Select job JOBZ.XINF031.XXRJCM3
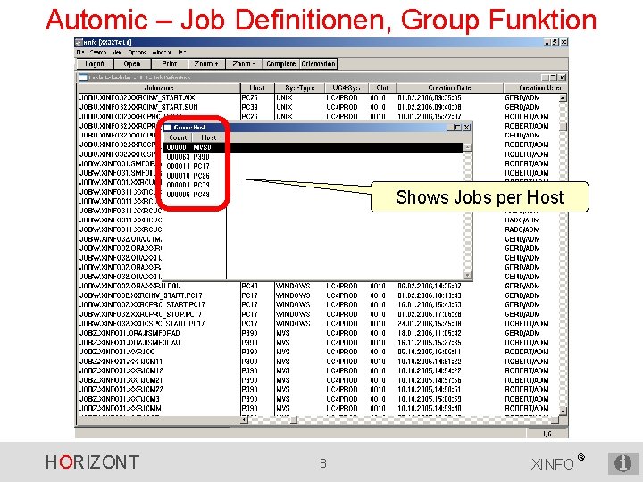The width and height of the screenshot is (643, 482). [x=120, y=399]
